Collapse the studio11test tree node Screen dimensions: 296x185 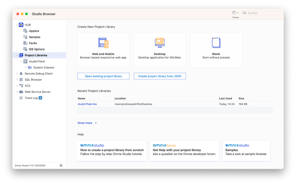pos(21,61)
